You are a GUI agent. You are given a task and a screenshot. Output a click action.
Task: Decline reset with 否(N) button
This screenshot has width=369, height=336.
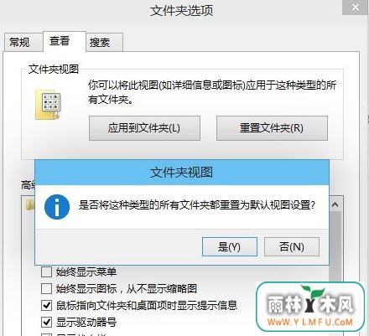[292, 247]
